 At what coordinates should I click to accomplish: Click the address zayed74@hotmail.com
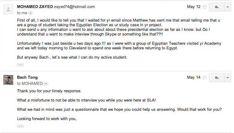(x=74, y=6)
